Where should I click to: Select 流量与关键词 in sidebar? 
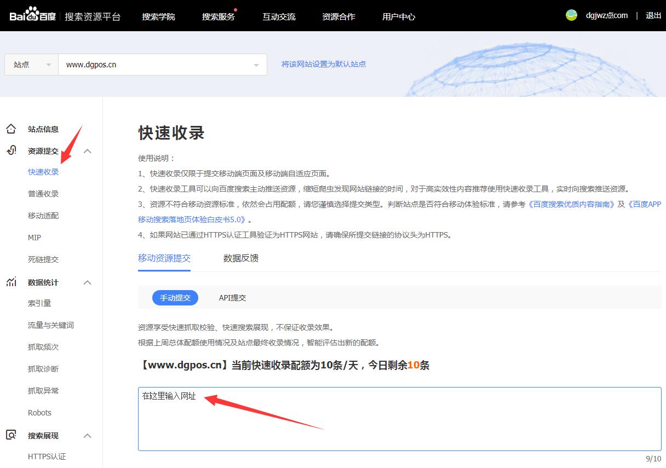coord(51,325)
